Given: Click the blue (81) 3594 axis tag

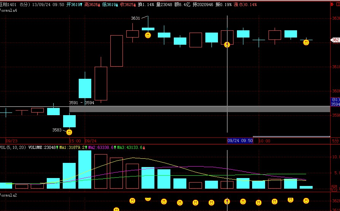Looking at the screenshot, I should pyautogui.click(x=335, y=102).
